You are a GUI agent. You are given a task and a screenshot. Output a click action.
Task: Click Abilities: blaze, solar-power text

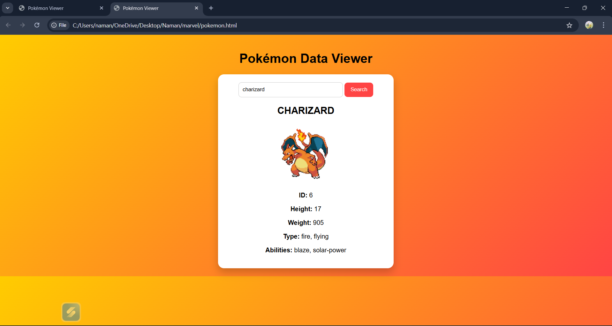click(306, 250)
